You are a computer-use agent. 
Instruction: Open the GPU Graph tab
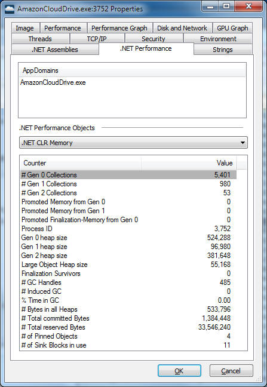click(232, 28)
